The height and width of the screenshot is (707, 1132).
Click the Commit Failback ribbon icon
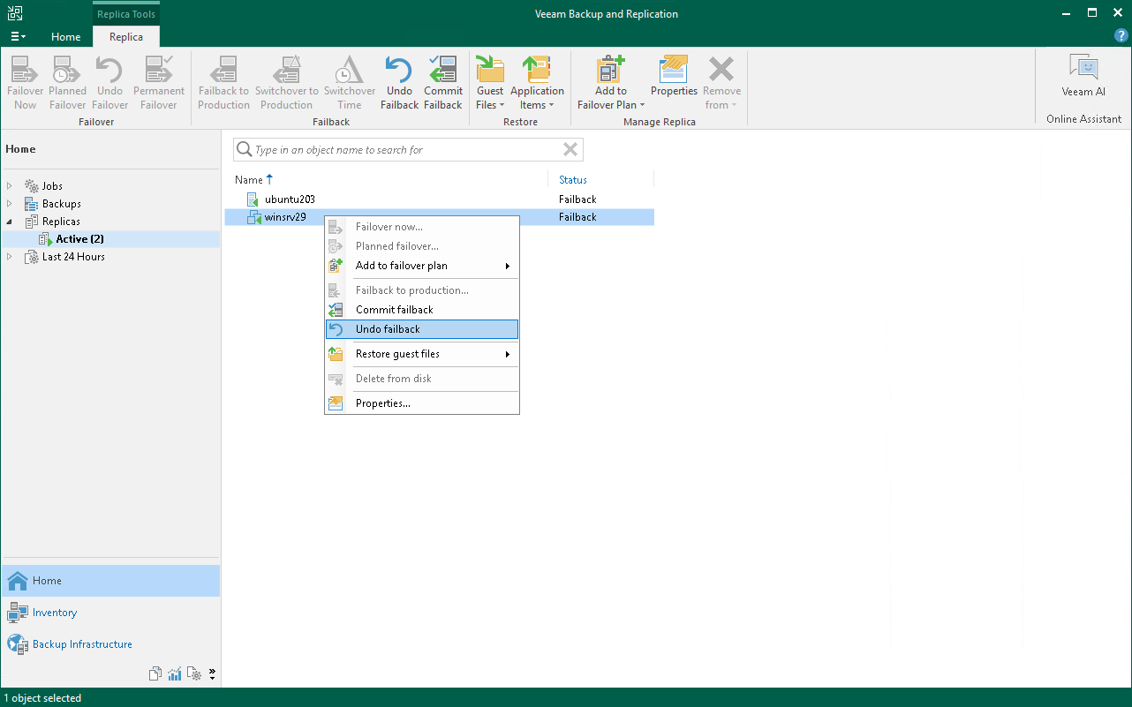[442, 83]
